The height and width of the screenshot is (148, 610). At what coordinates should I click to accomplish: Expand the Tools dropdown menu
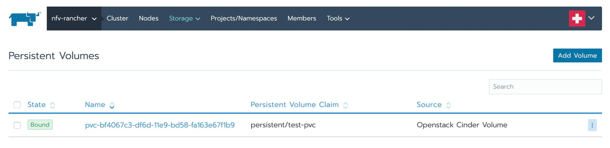(338, 19)
